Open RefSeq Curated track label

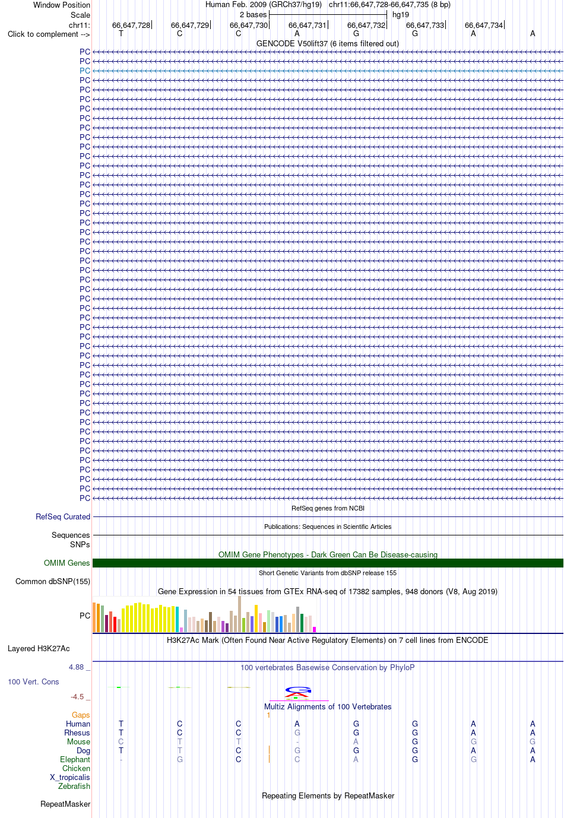tap(63, 516)
